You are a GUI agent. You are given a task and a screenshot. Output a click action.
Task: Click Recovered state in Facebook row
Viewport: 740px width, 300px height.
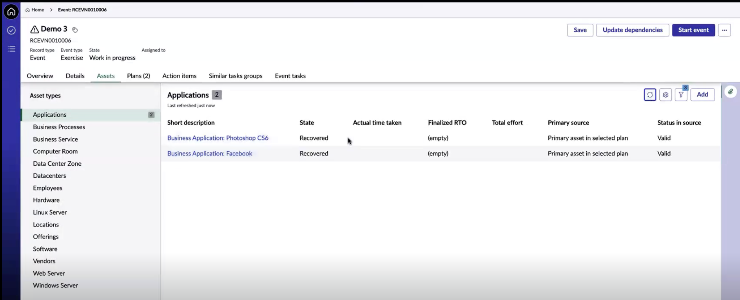(314, 154)
